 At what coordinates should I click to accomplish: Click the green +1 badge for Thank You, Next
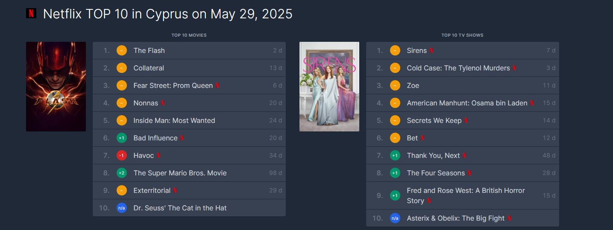click(x=395, y=155)
